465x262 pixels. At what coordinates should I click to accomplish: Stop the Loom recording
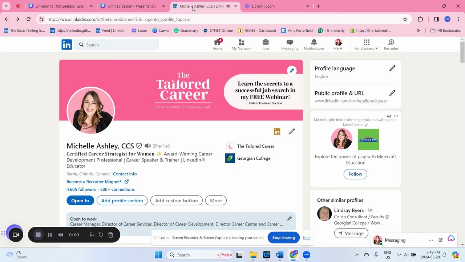pos(38,235)
